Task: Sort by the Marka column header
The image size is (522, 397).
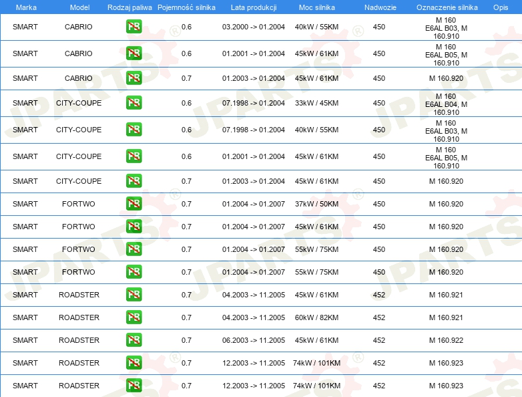Action: point(26,7)
